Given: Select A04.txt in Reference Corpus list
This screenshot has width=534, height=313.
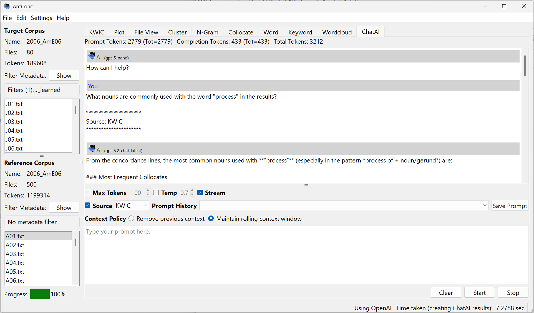Looking at the screenshot, I should [39, 263].
